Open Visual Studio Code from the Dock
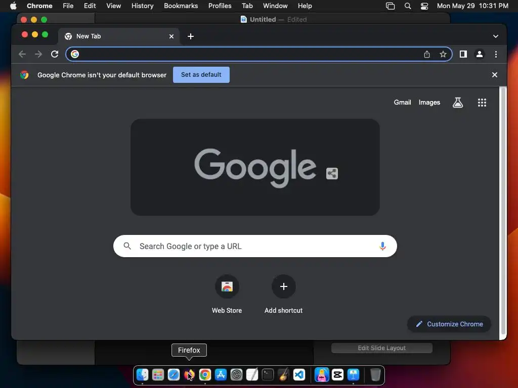The height and width of the screenshot is (388, 518). pyautogui.click(x=299, y=375)
